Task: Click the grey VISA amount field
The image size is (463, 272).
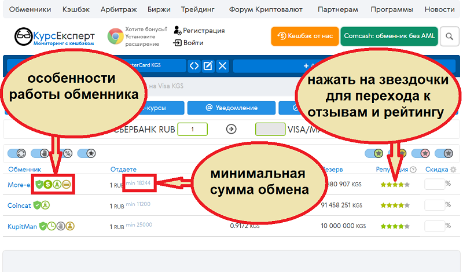Action: [270, 130]
